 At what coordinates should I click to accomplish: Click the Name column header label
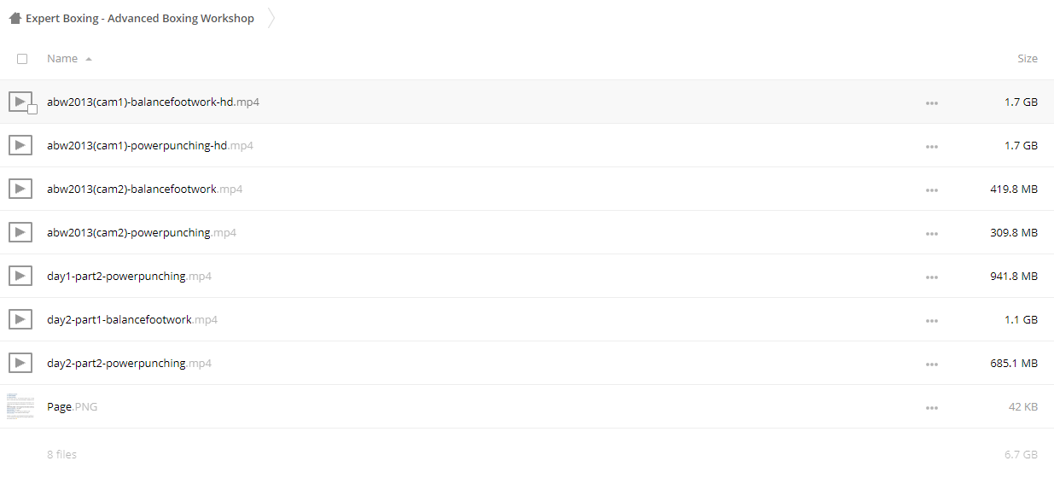[x=62, y=59]
